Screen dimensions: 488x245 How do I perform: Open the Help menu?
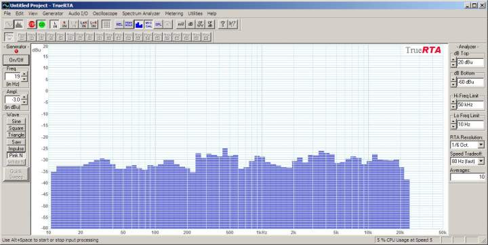pos(211,14)
